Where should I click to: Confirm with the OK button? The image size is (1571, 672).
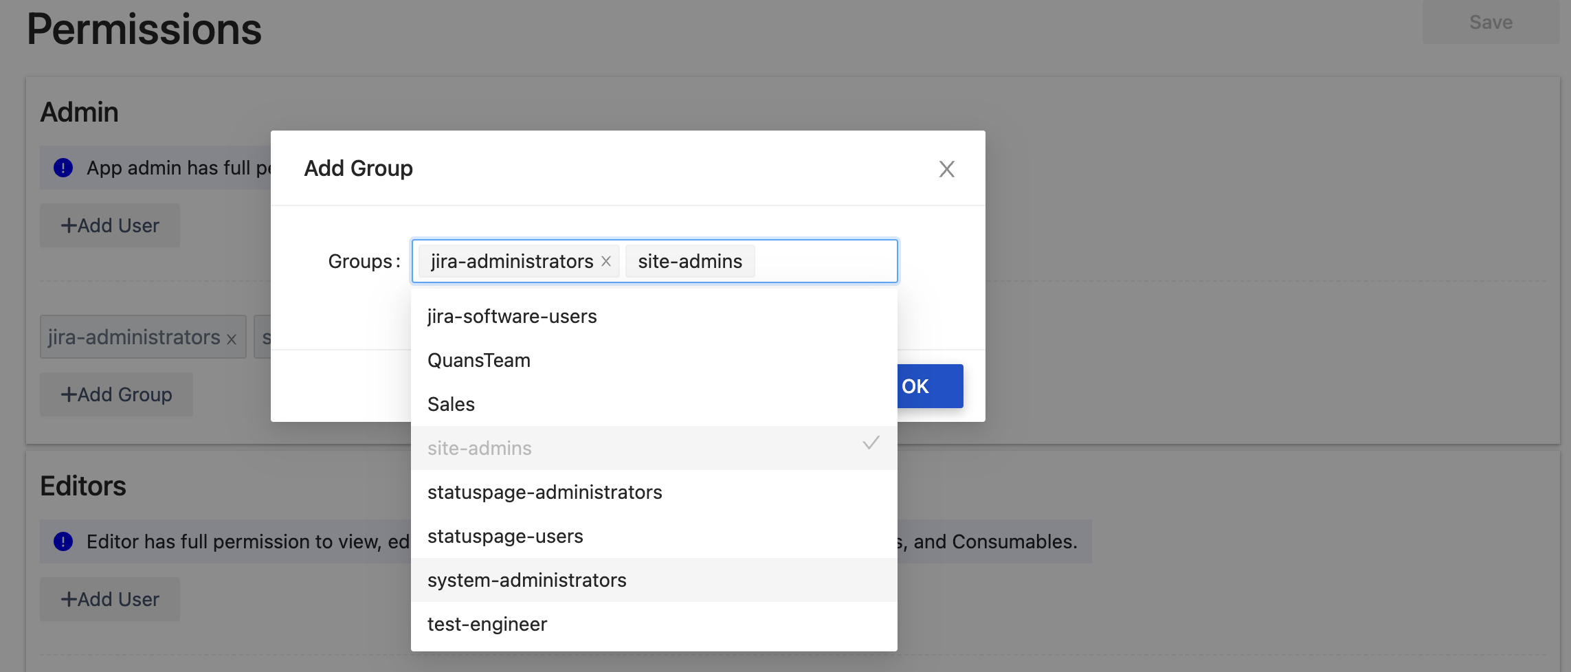pyautogui.click(x=929, y=386)
